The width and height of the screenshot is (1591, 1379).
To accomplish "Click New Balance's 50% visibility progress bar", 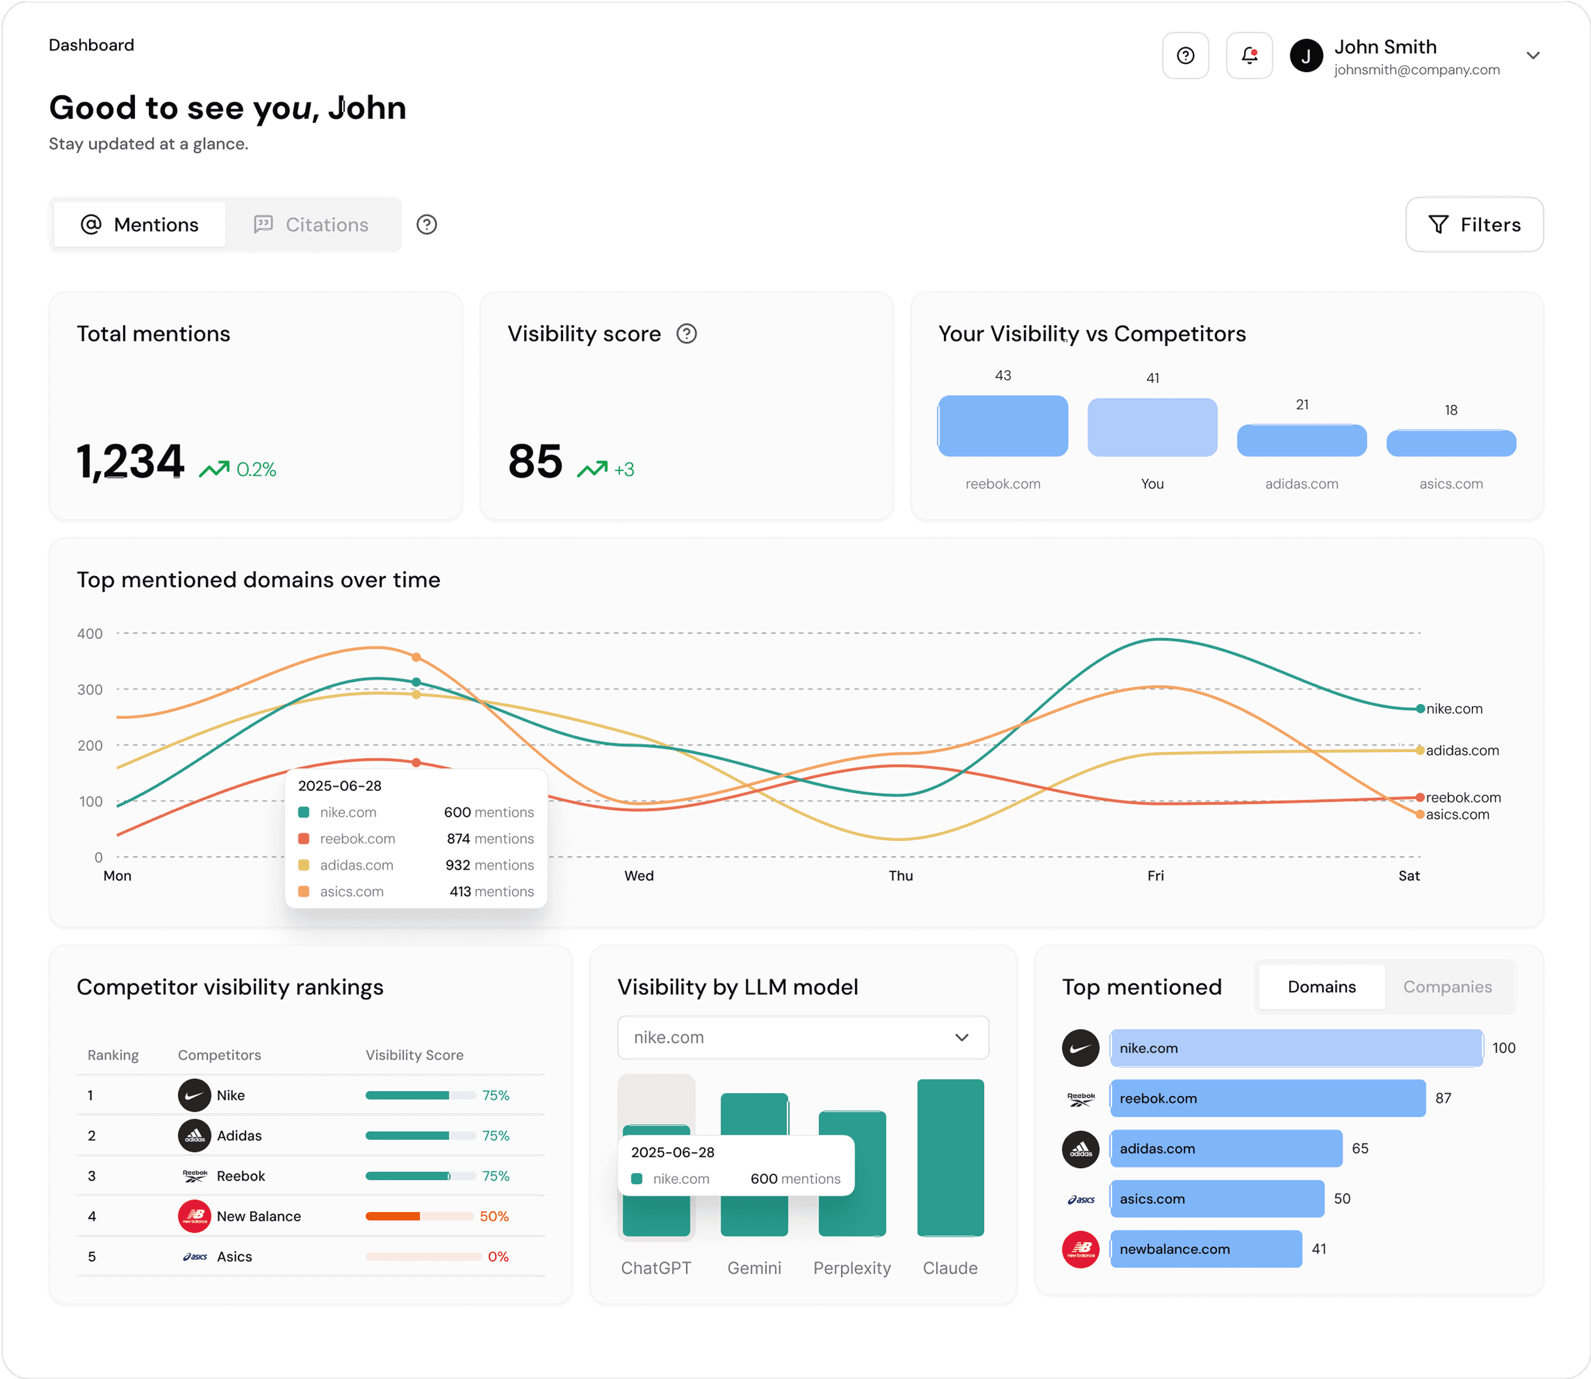I will tap(419, 1216).
